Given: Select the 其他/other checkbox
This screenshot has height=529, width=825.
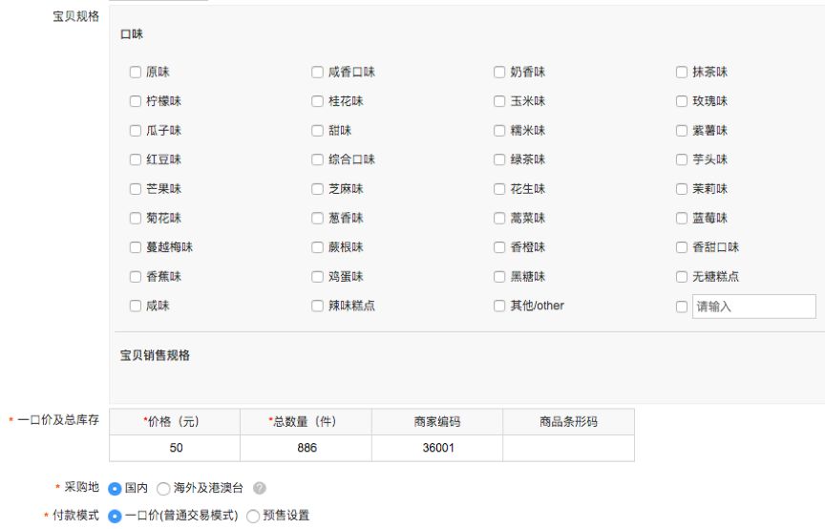Looking at the screenshot, I should tap(499, 306).
